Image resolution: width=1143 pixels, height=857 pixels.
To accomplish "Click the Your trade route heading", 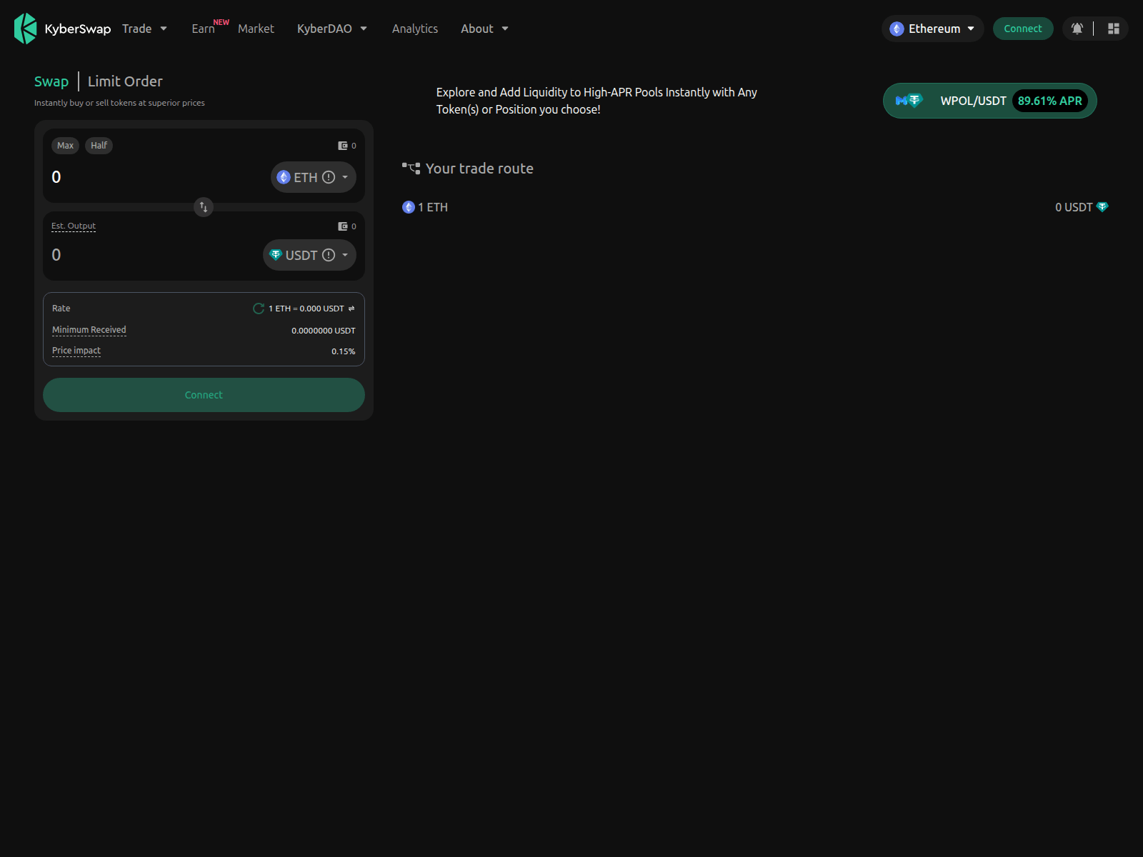I will click(x=479, y=169).
